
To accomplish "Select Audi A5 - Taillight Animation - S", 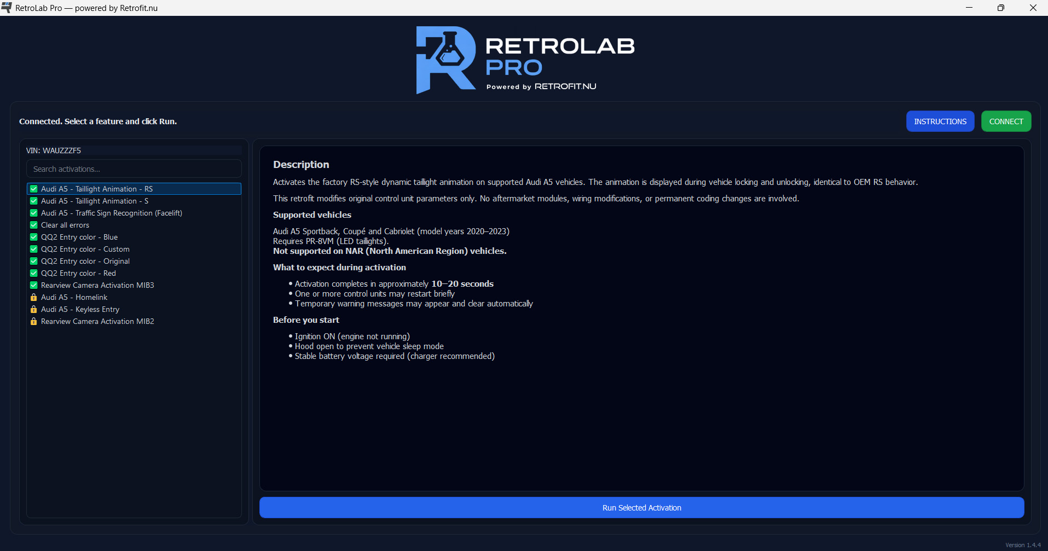I will coord(94,201).
